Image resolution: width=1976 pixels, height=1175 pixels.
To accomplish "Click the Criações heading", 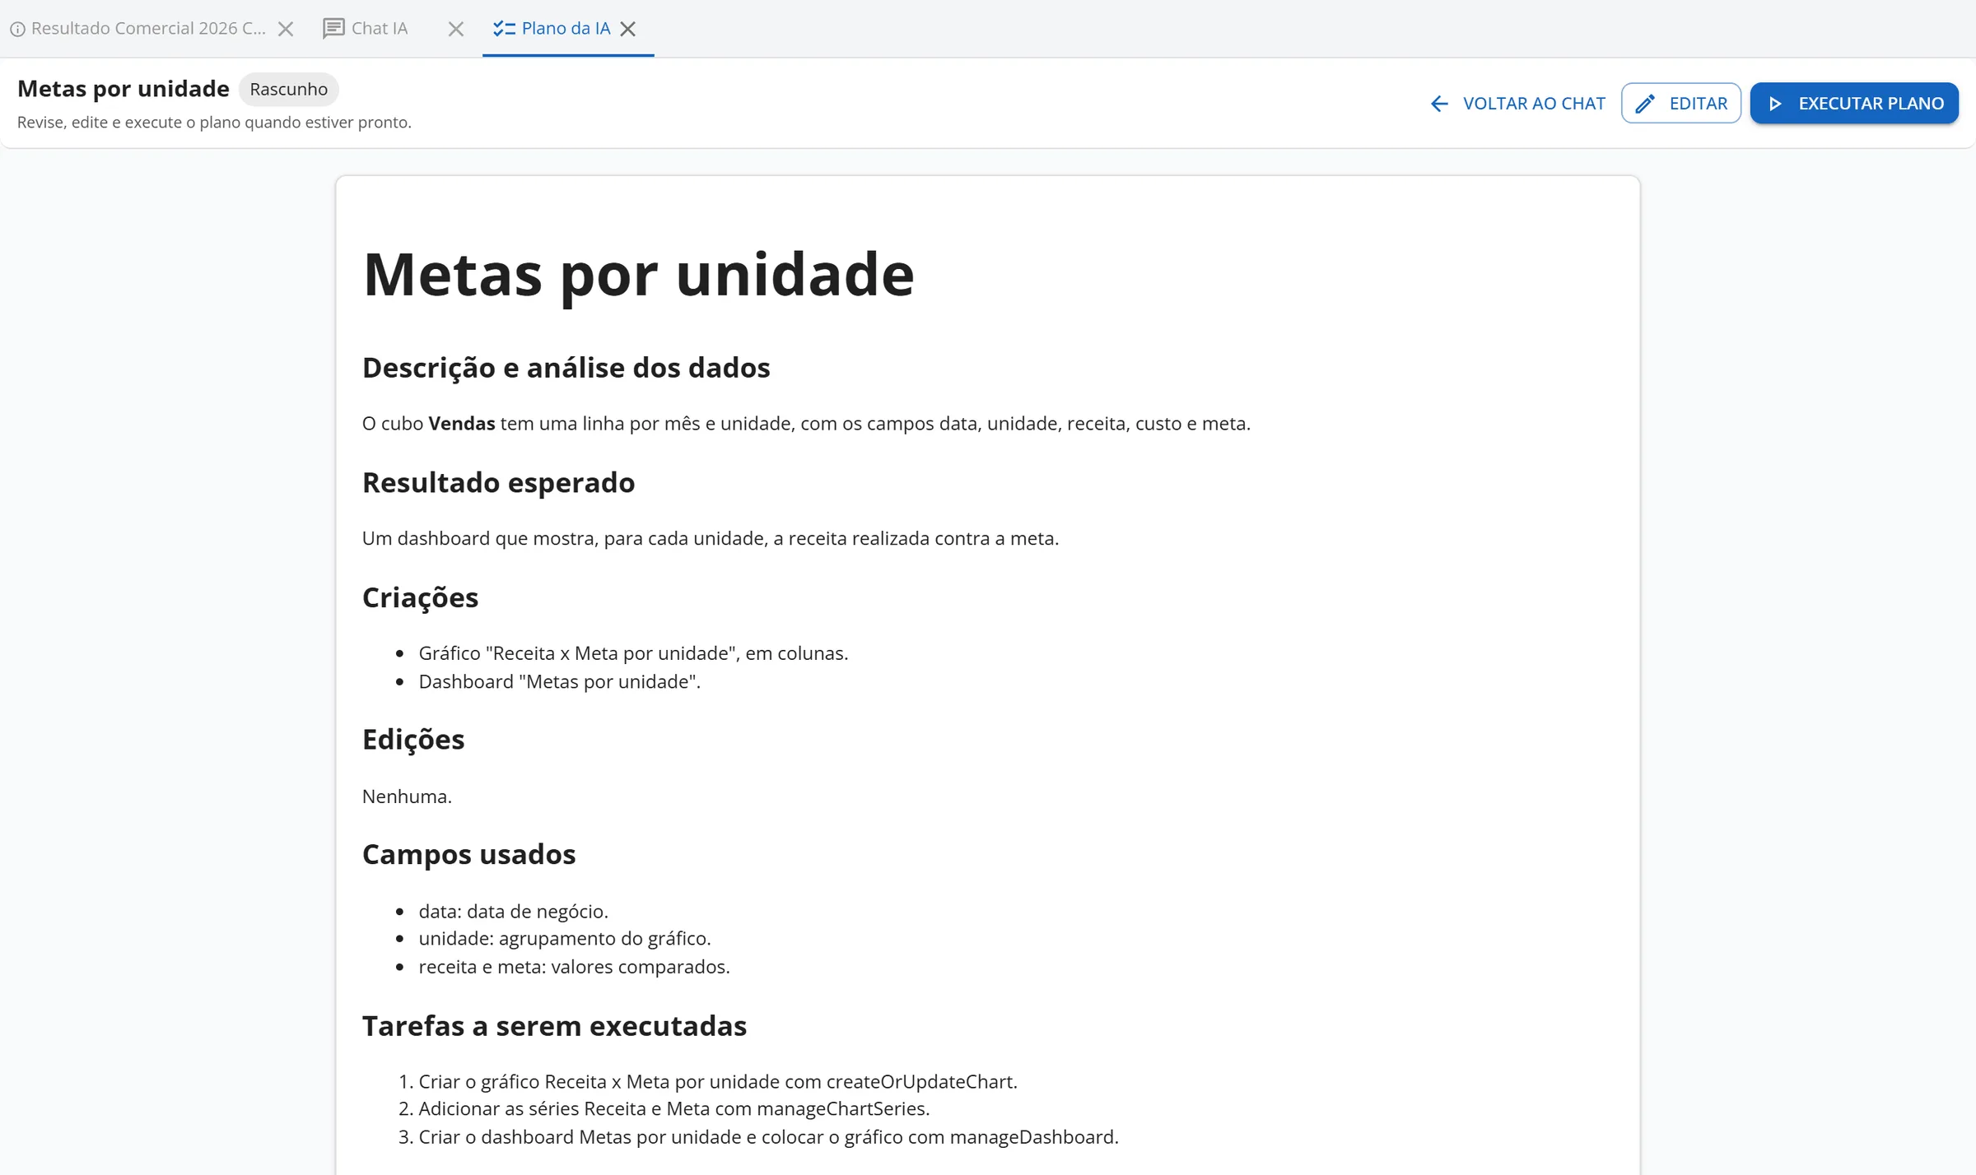I will pyautogui.click(x=421, y=598).
